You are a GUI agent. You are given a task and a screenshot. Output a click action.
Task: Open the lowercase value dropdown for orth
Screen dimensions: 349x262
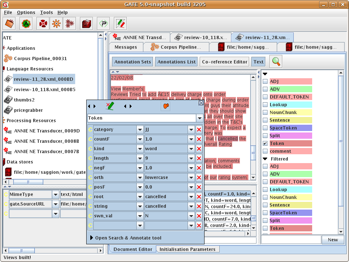tap(191, 177)
